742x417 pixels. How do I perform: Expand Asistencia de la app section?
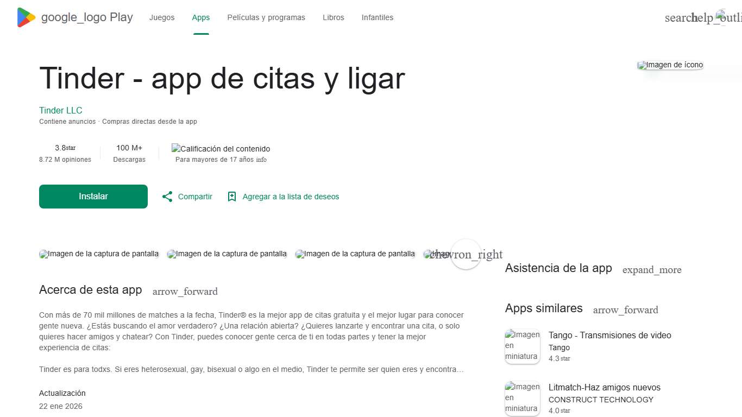click(x=651, y=269)
